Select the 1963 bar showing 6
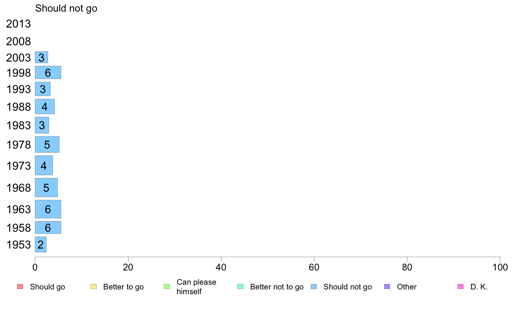512x317 pixels. 48,209
